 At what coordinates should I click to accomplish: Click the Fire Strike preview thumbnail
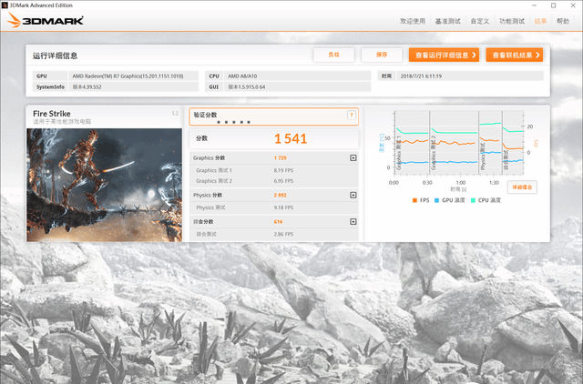104,182
